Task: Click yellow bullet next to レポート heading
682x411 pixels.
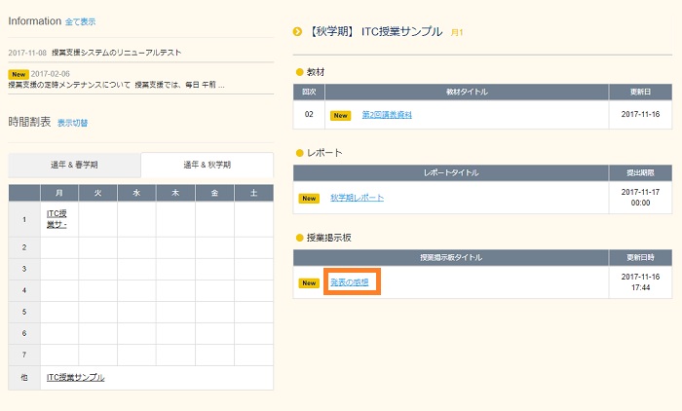Action: coord(299,153)
